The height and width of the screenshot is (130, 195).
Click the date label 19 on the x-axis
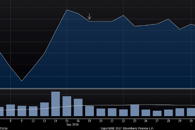click(x=89, y=121)
